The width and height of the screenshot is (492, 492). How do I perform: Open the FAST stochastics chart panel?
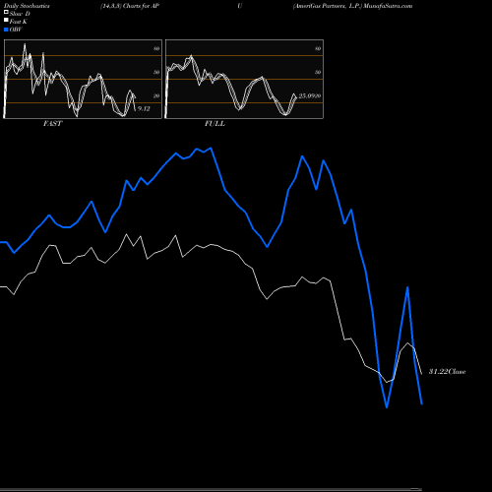pyautogui.click(x=83, y=79)
